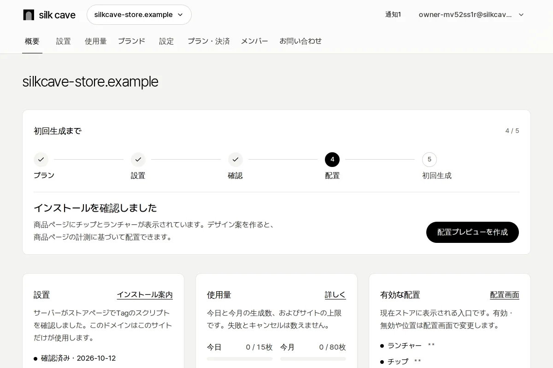
Task: Open the 通知1 notifications
Action: (x=393, y=15)
